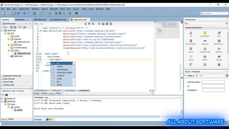The height and width of the screenshot is (129, 229).
Task: Expand the testsuites folder node
Action: click(9, 45)
